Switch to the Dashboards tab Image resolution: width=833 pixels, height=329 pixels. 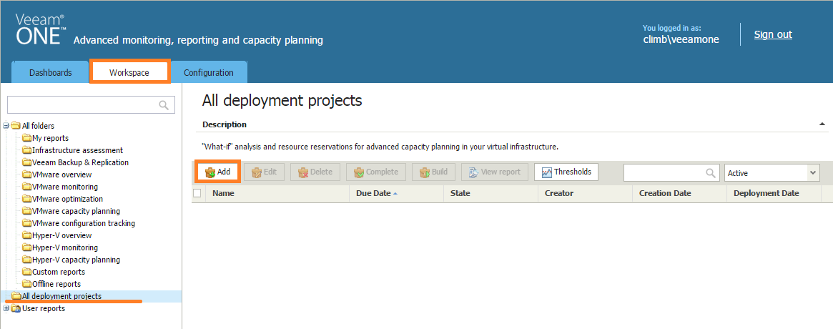(51, 73)
